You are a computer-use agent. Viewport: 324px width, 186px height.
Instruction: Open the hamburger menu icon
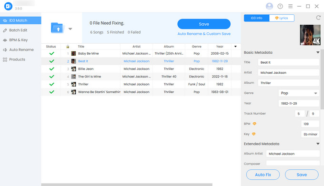point(290,6)
